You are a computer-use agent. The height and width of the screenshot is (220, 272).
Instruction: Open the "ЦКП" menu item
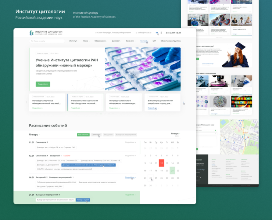[154, 41]
